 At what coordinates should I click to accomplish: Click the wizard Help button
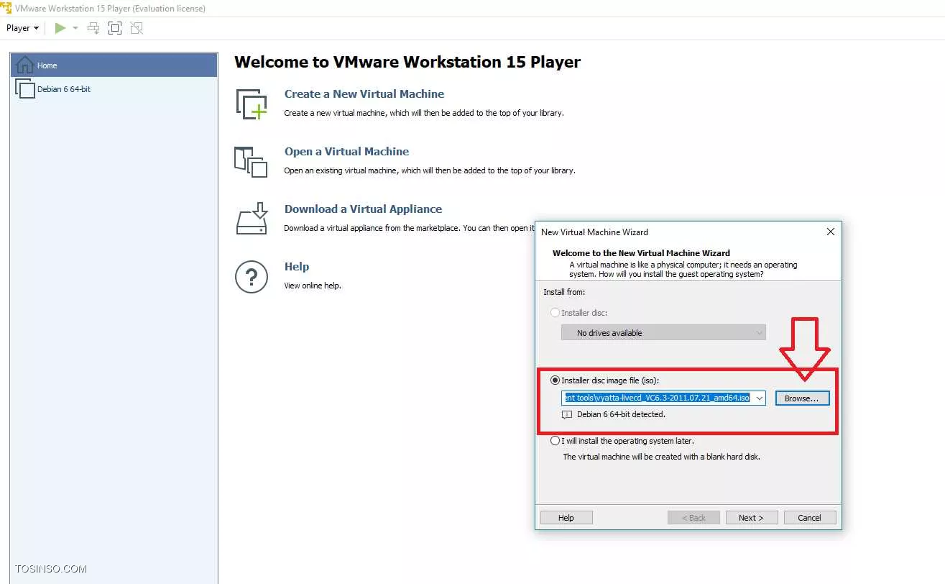566,518
